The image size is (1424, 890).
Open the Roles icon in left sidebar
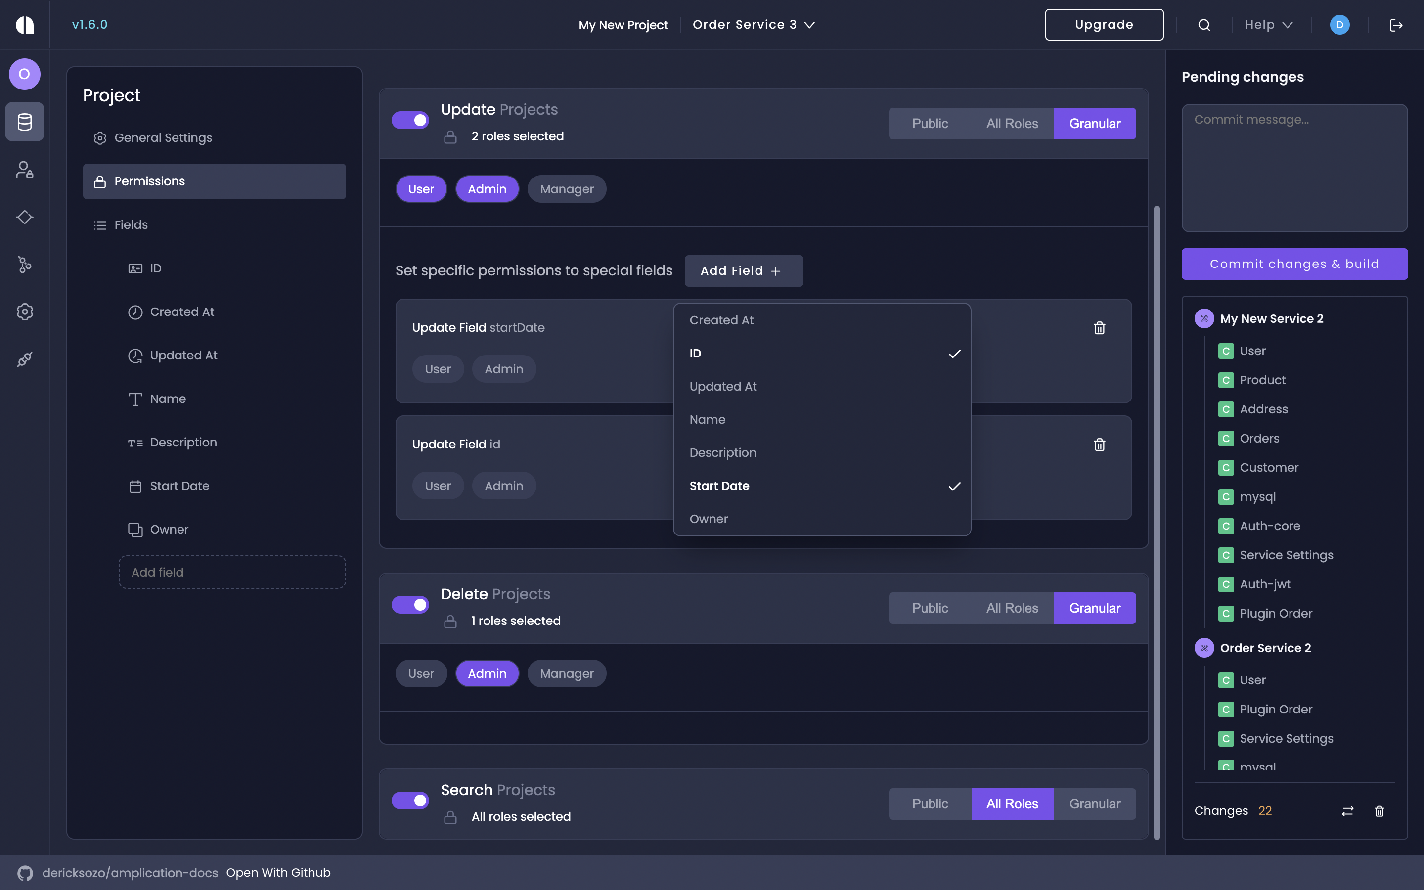click(24, 170)
